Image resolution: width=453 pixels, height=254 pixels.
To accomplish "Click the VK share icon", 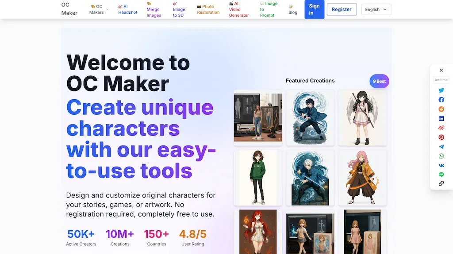I will pos(441,165).
